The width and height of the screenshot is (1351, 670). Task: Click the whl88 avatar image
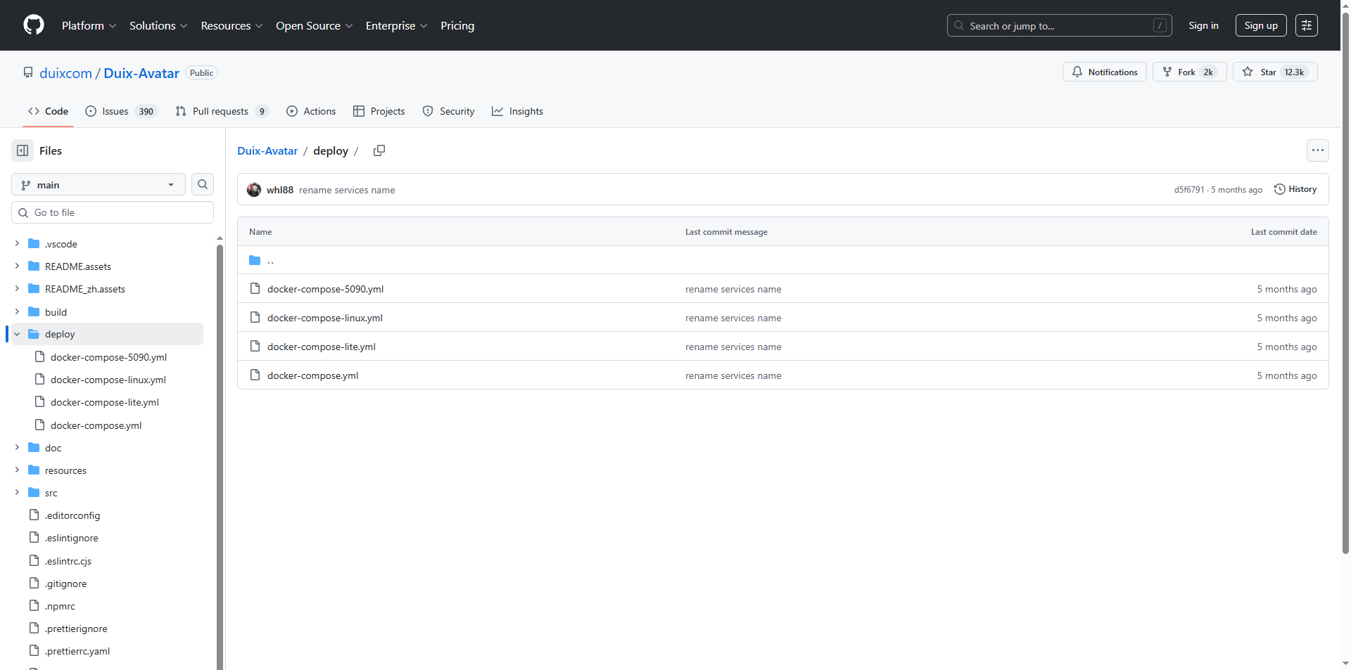pos(254,190)
